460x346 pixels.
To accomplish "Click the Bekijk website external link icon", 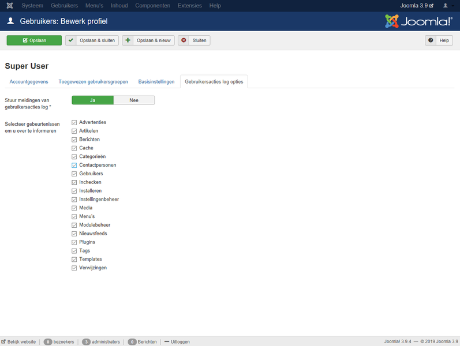I will coord(3,341).
